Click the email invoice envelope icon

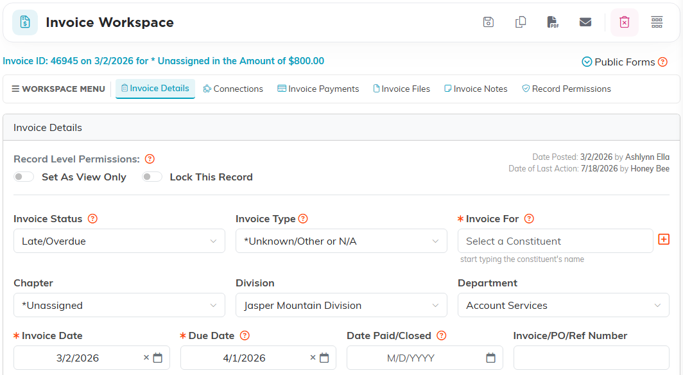tap(585, 22)
